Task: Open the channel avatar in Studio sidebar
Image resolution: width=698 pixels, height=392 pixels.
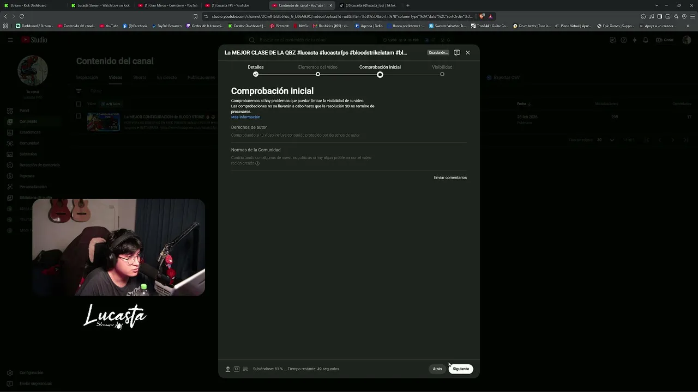Action: [x=33, y=70]
